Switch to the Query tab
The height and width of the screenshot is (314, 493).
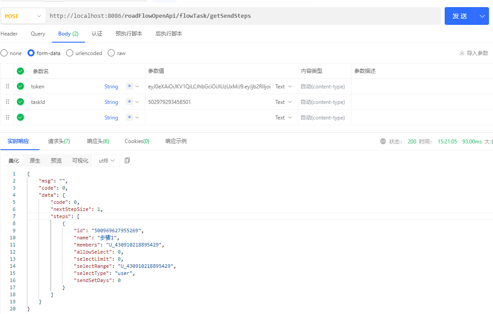point(38,34)
